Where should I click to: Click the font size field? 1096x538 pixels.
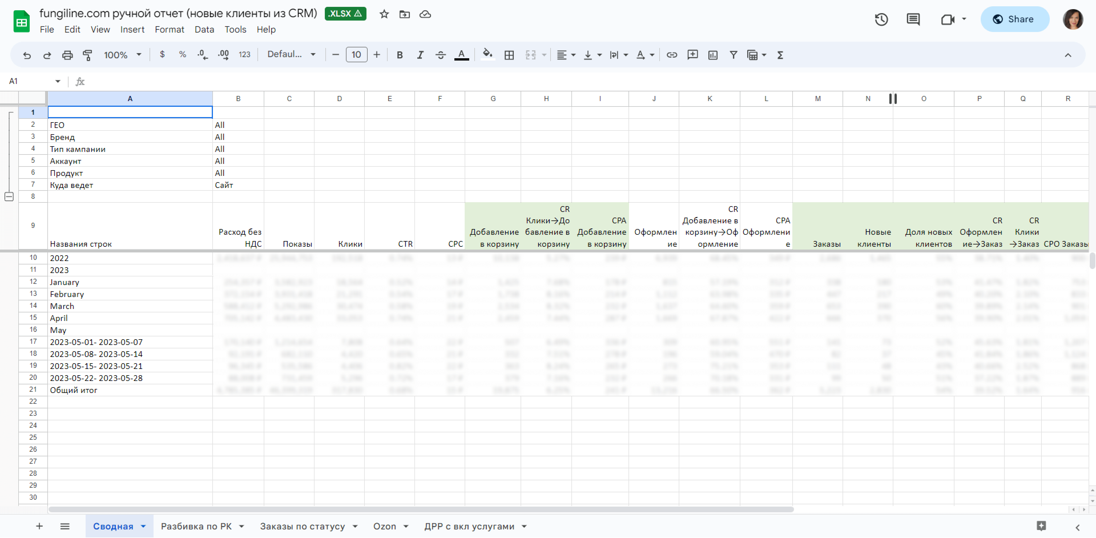(x=356, y=55)
